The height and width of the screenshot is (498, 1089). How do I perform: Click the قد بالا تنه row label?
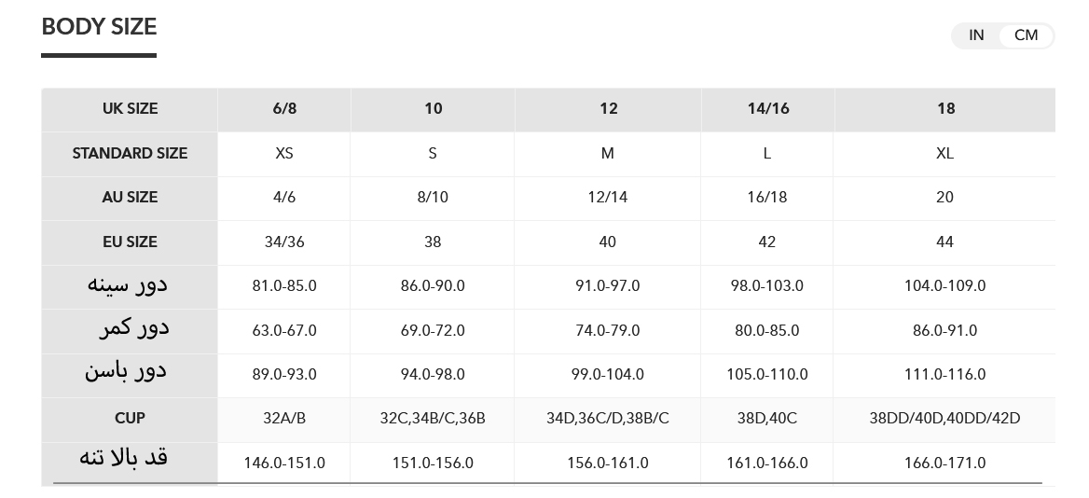(x=123, y=458)
